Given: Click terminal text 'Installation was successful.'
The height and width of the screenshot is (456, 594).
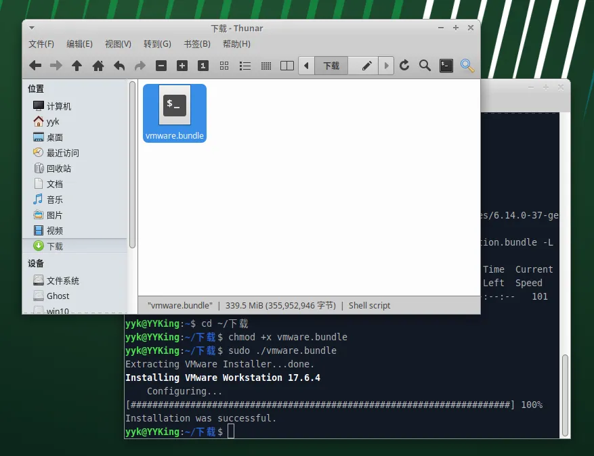Looking at the screenshot, I should 200,418.
